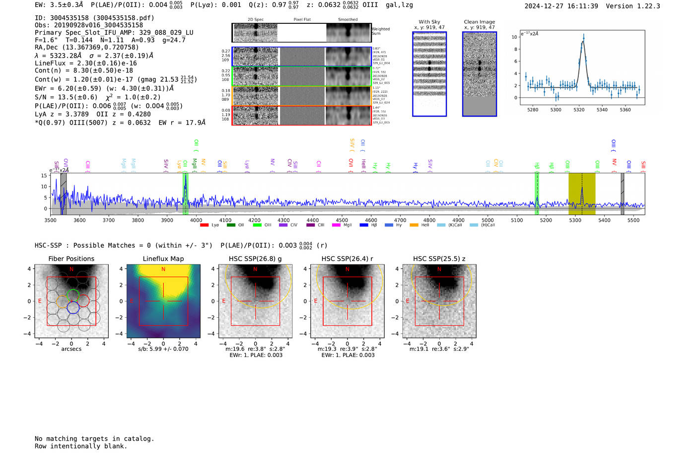Select the blue fiber circle in Fiber Positions

(73, 308)
